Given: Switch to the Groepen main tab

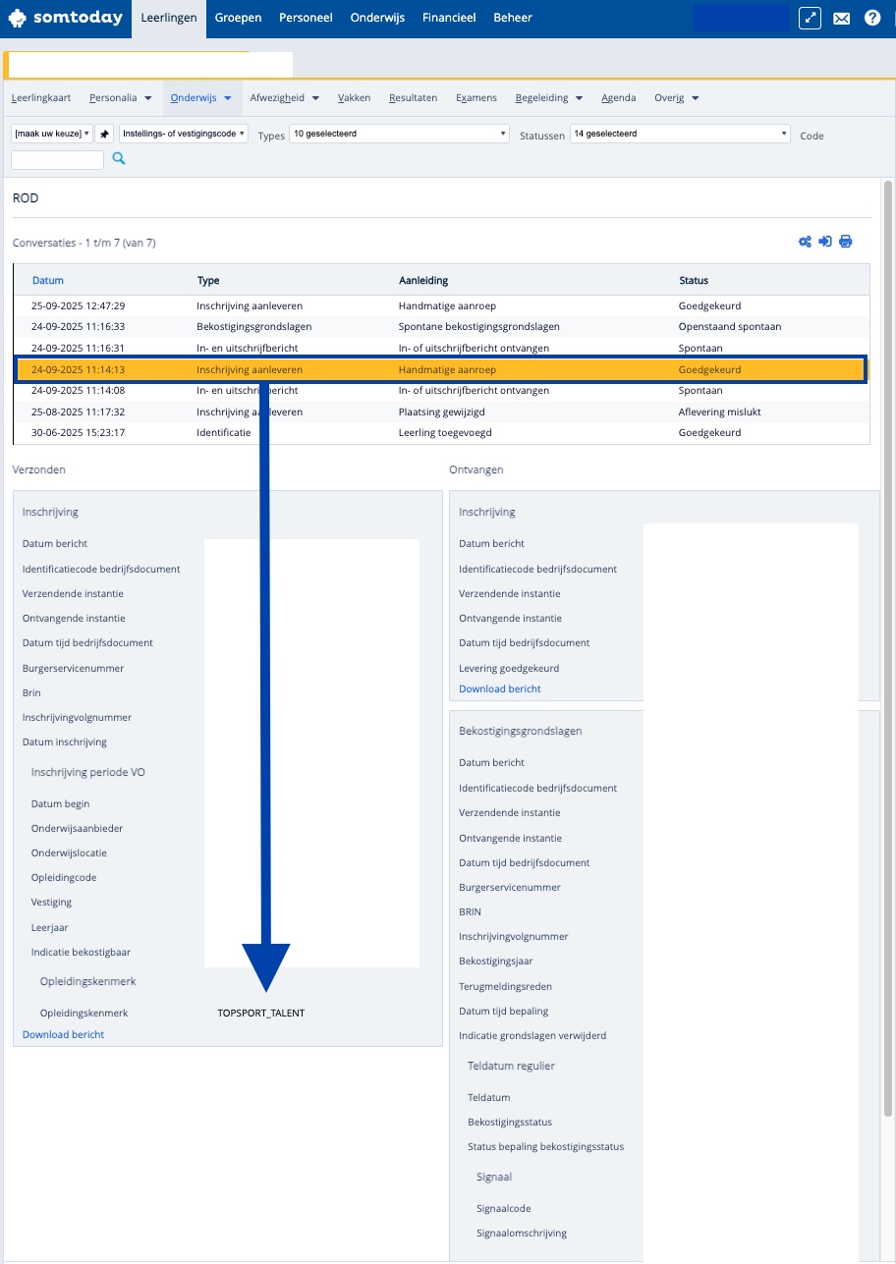Looking at the screenshot, I should tap(238, 18).
